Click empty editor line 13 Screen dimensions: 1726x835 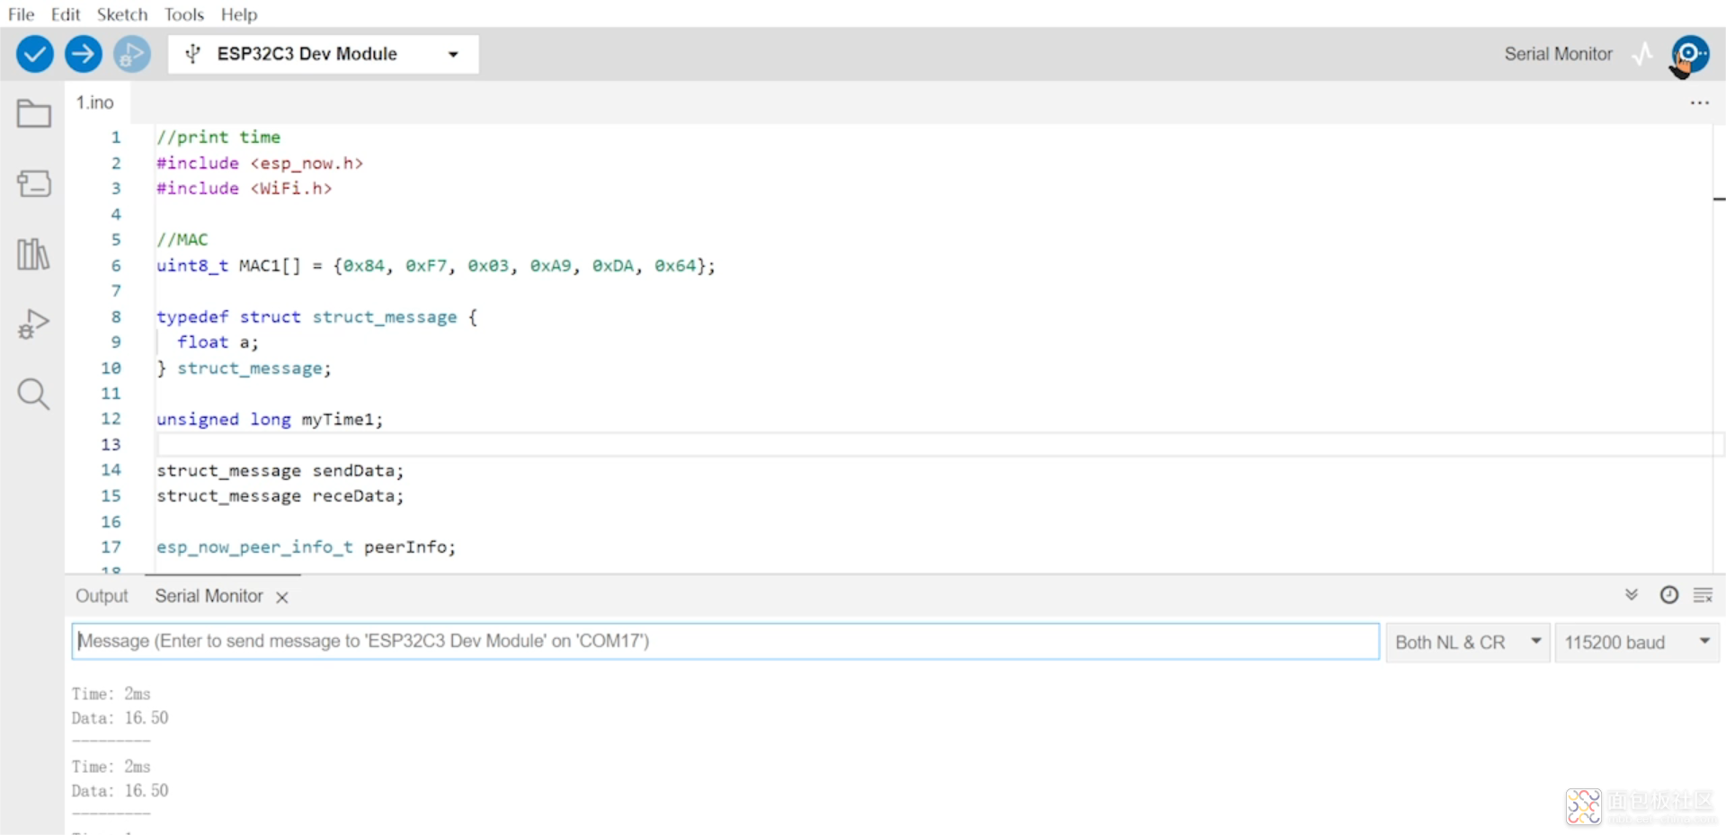click(933, 445)
